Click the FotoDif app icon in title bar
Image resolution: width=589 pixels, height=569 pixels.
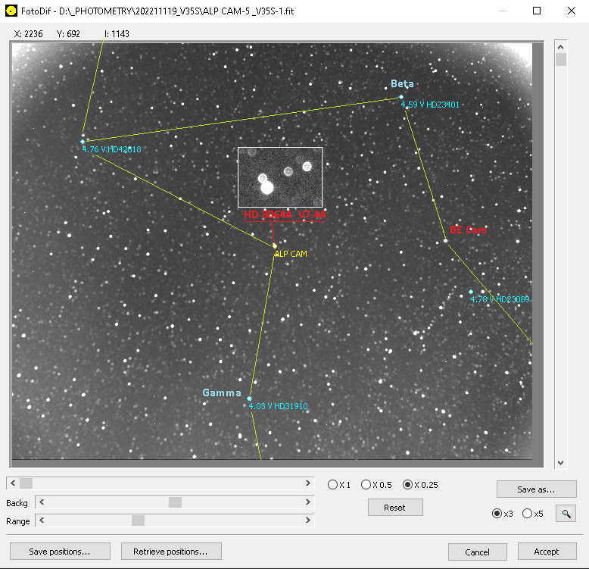pos(10,11)
